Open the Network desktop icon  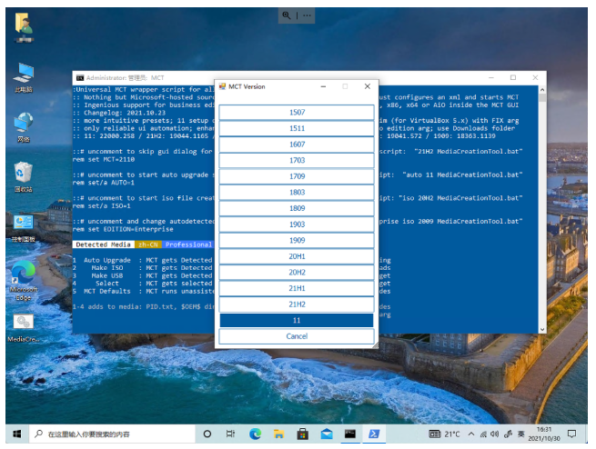(x=24, y=124)
